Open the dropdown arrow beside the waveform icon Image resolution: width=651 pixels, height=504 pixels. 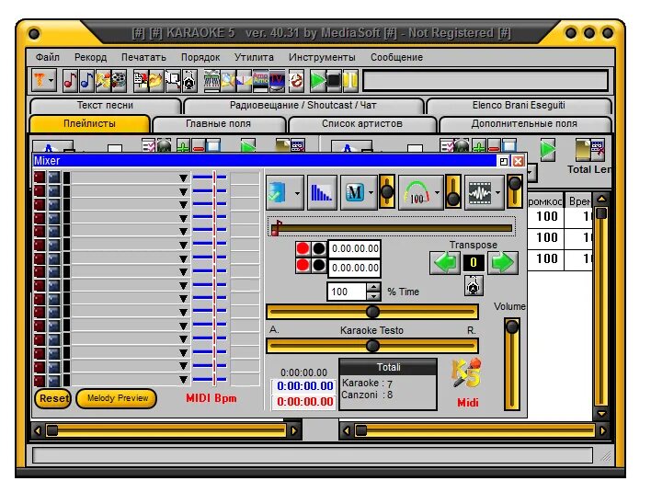pyautogui.click(x=498, y=192)
